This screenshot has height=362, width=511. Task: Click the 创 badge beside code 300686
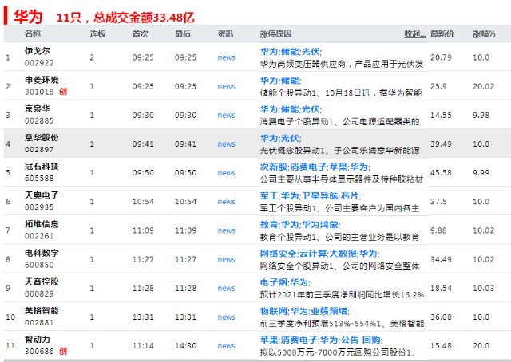point(63,352)
